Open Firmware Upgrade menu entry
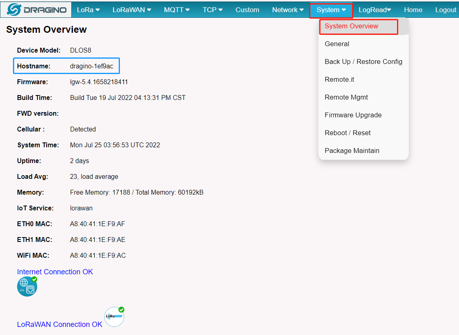This screenshot has width=459, height=335. point(363,115)
